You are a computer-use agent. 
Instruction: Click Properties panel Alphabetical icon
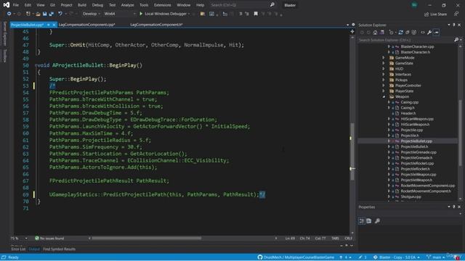368,220
